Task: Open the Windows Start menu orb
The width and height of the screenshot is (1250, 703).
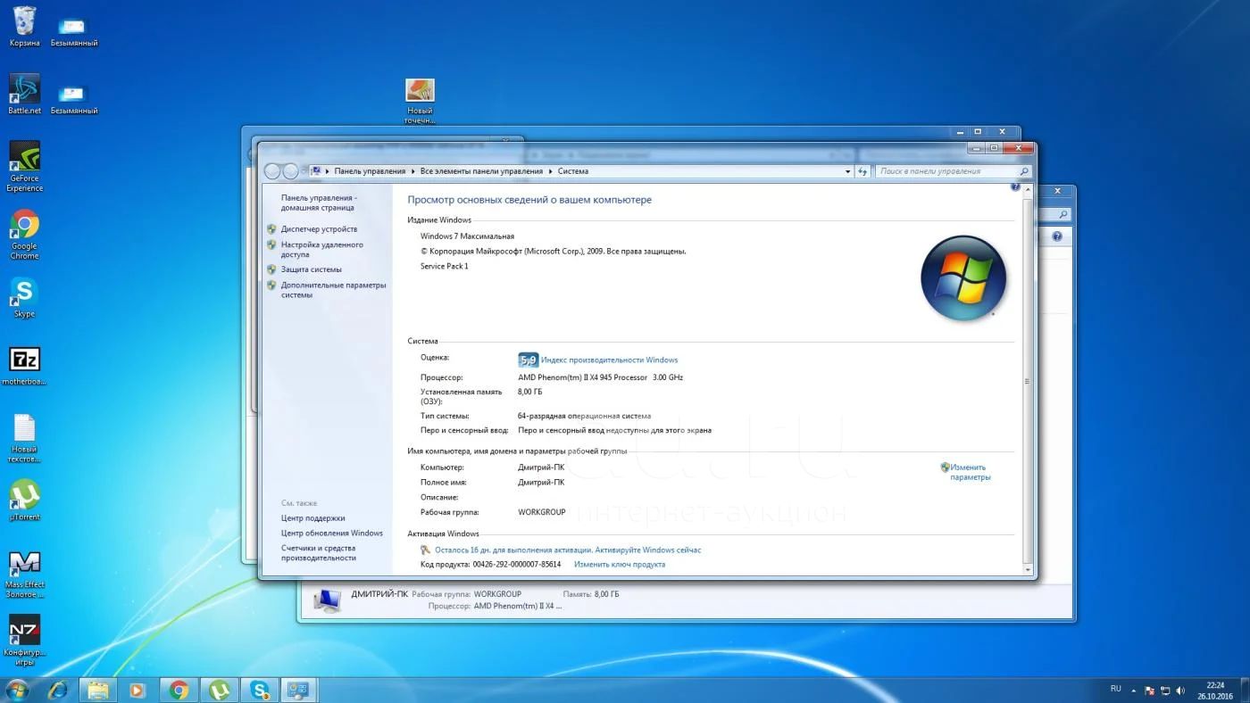Action: click(x=17, y=690)
